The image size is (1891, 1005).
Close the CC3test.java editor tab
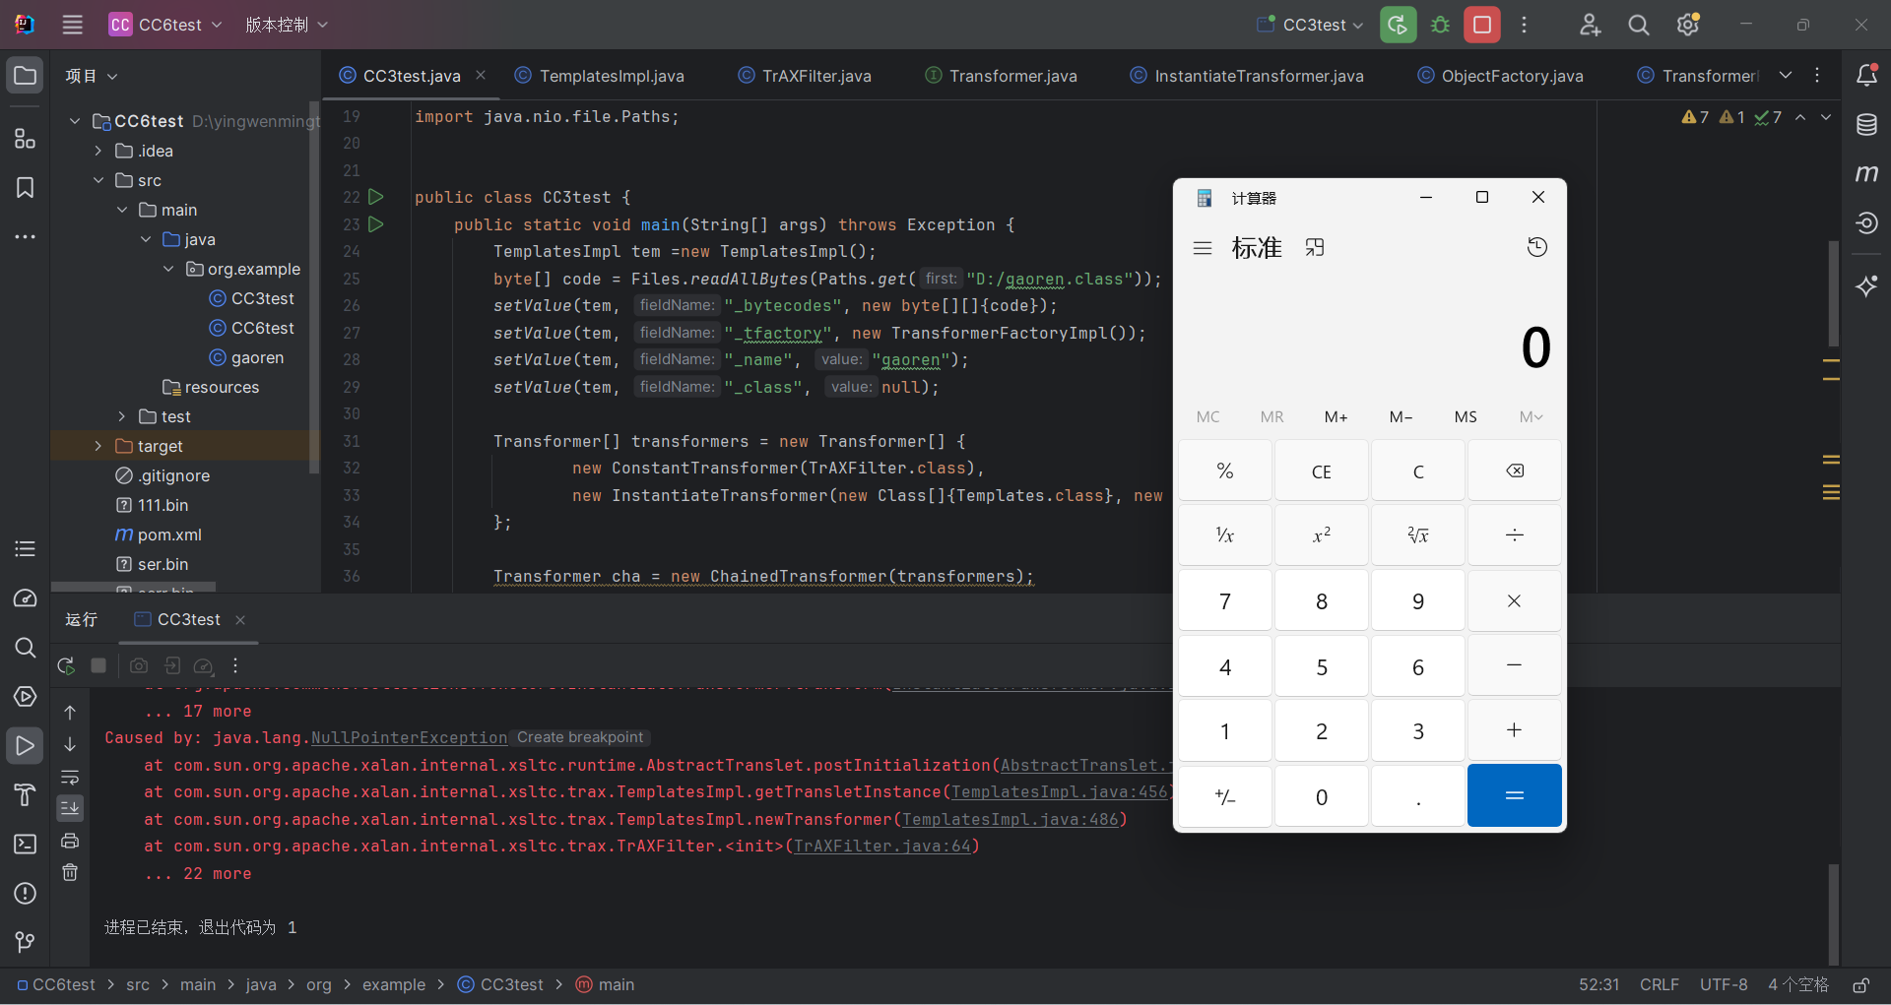[481, 76]
